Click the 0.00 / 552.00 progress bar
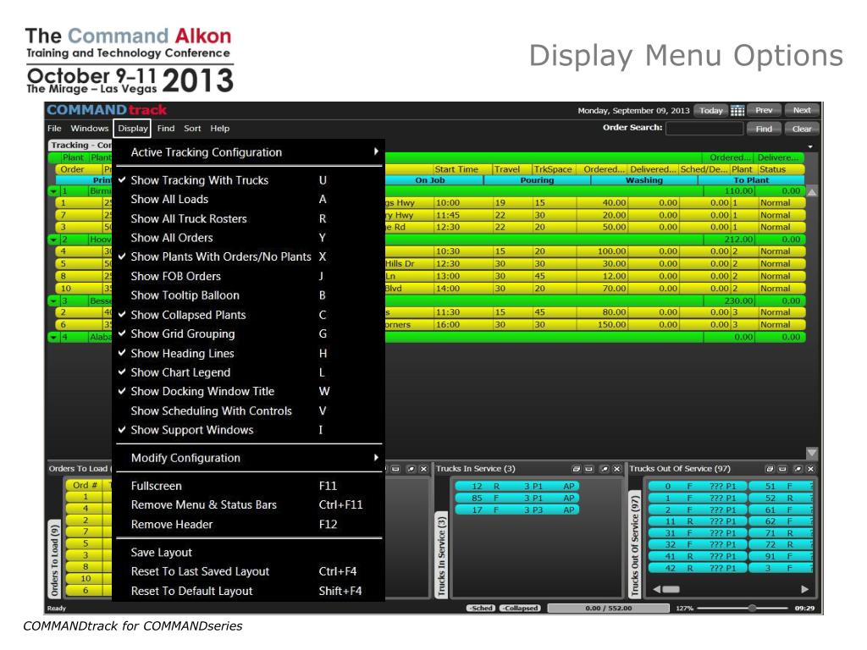This screenshot has height=650, width=867. 608,608
